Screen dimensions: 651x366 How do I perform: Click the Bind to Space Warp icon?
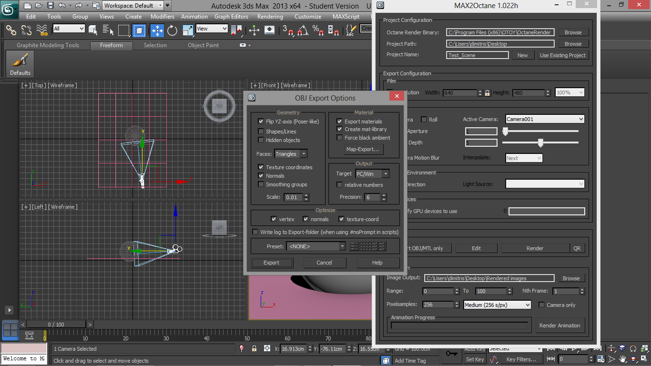pyautogui.click(x=42, y=30)
